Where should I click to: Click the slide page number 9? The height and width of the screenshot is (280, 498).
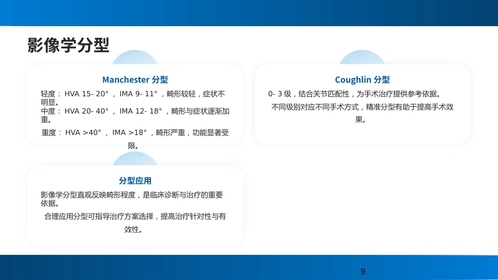coord(363,272)
